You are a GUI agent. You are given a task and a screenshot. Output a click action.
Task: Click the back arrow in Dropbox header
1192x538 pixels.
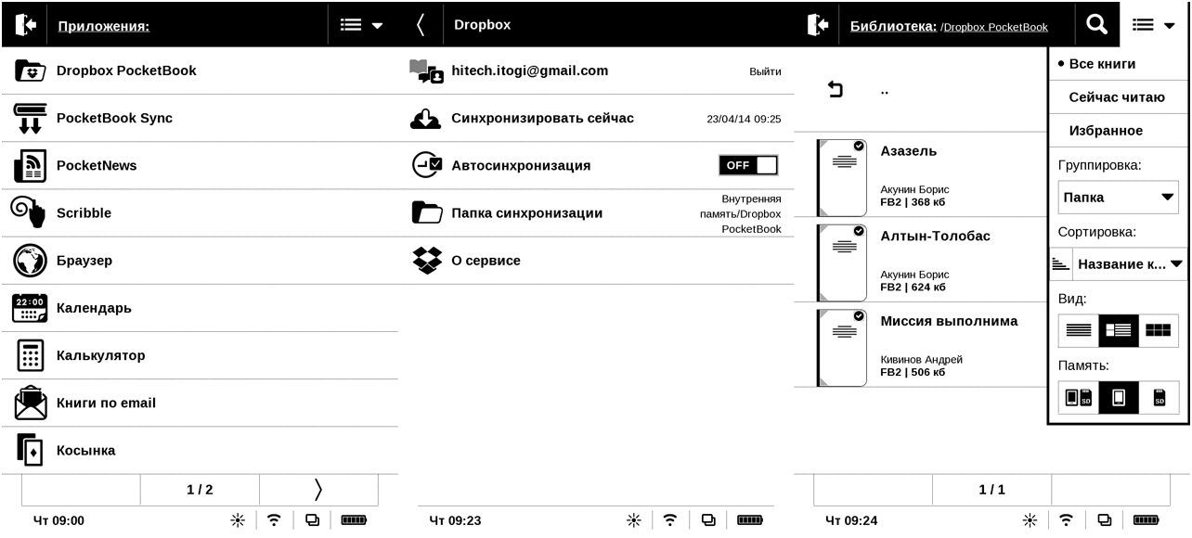[x=421, y=25]
